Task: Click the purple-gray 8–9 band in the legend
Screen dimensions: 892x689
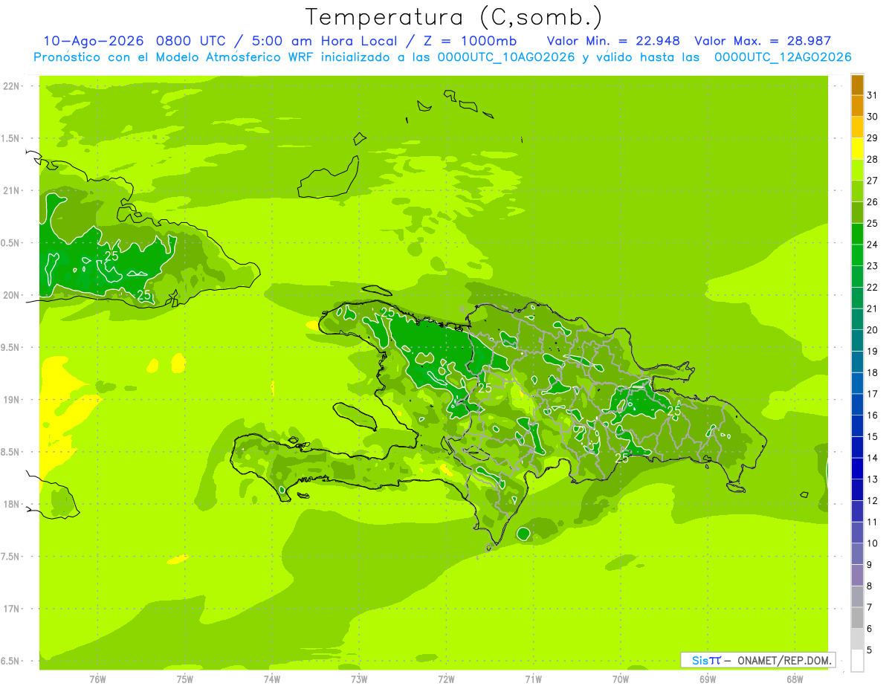Action: [x=857, y=575]
